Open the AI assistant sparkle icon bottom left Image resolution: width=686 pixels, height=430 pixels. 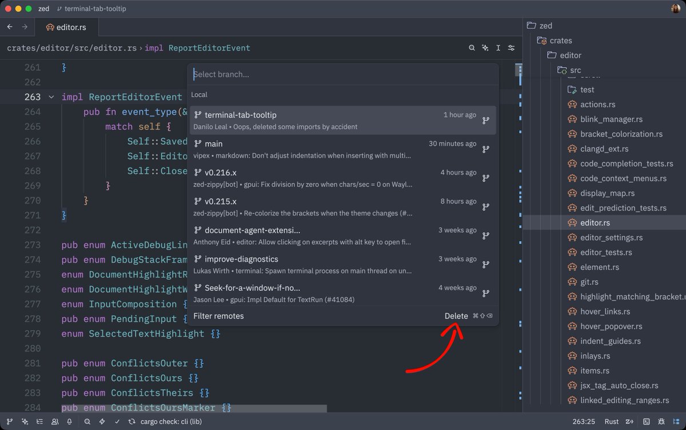tap(25, 421)
